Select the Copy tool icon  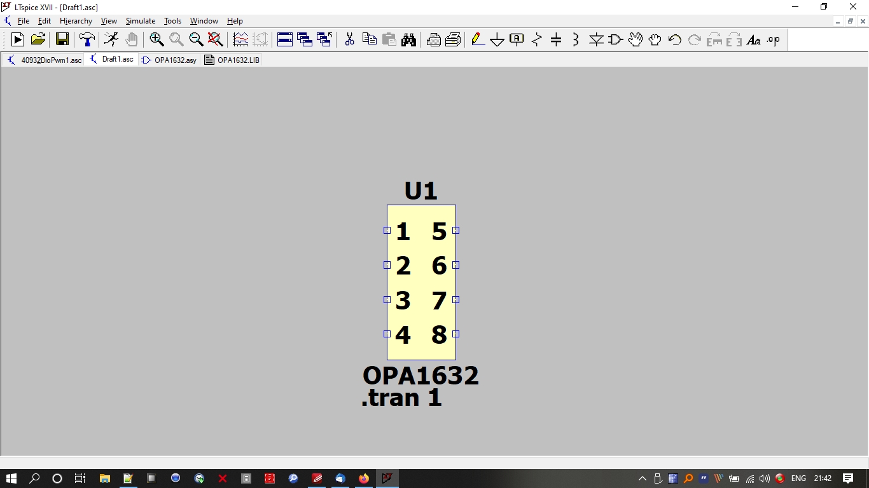pos(369,40)
